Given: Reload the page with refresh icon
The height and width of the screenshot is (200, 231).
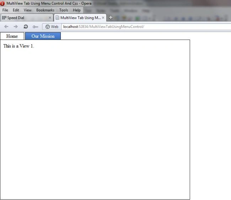Looking at the screenshot, I should [26, 27].
